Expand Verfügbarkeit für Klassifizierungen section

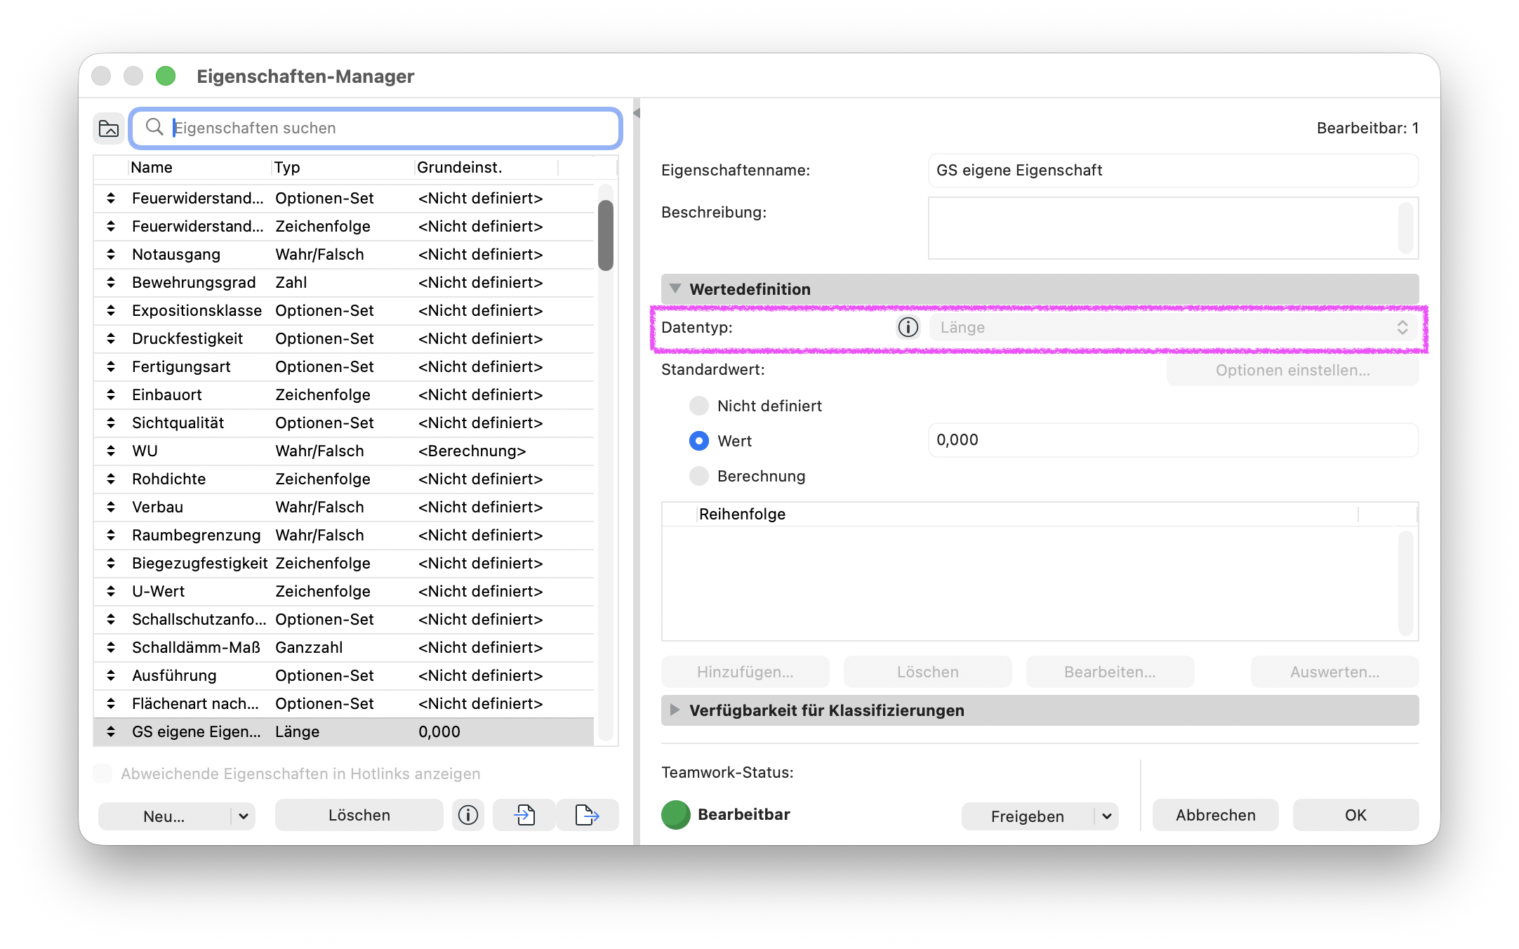(x=675, y=710)
